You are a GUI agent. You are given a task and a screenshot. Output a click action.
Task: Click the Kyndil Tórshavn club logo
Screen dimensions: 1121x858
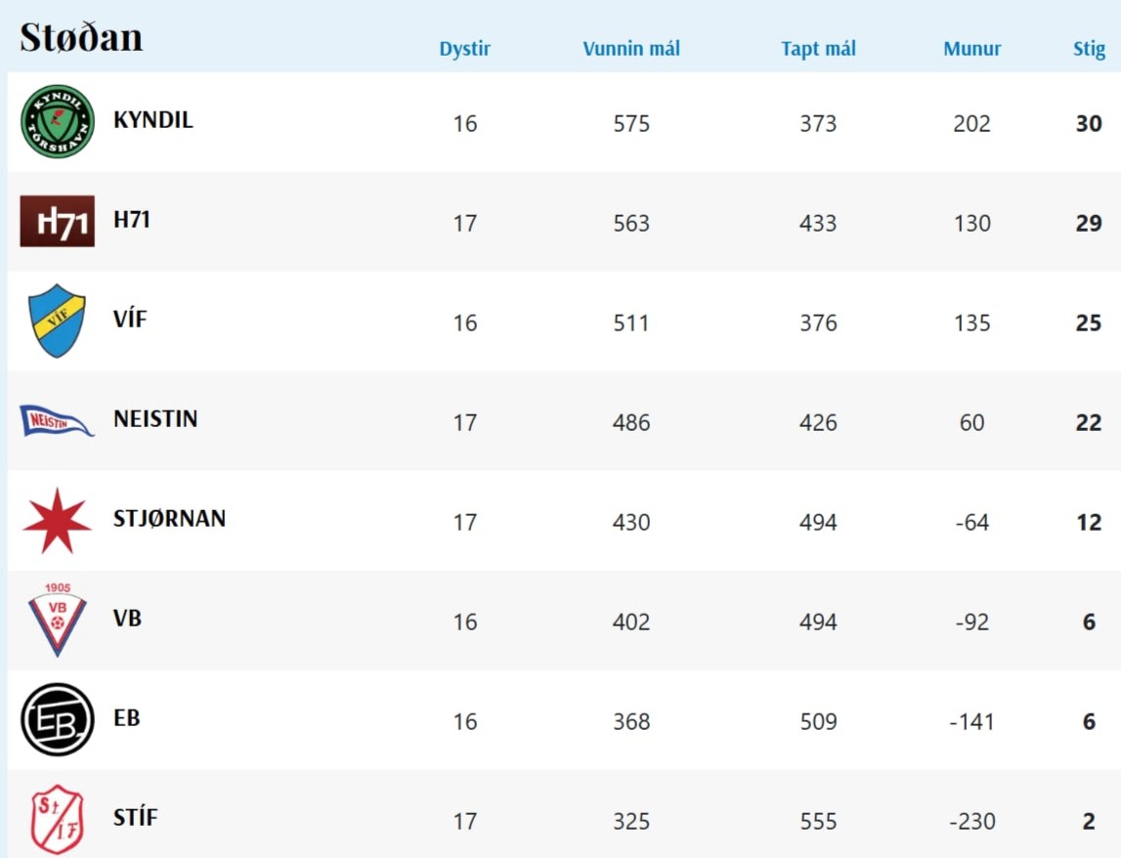58,122
